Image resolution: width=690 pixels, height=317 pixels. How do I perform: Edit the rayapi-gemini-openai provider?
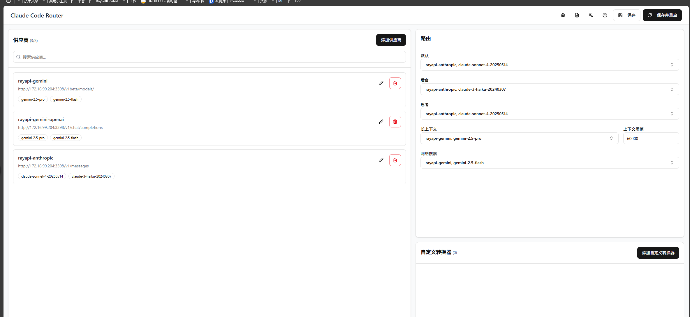click(381, 122)
